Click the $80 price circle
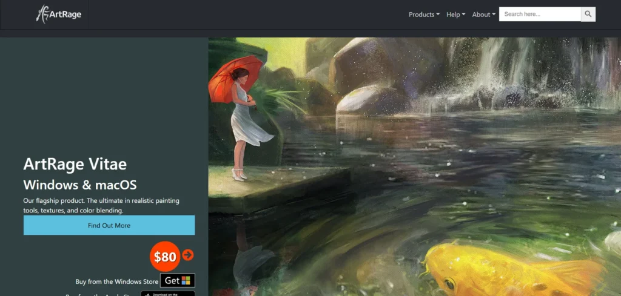 click(165, 257)
